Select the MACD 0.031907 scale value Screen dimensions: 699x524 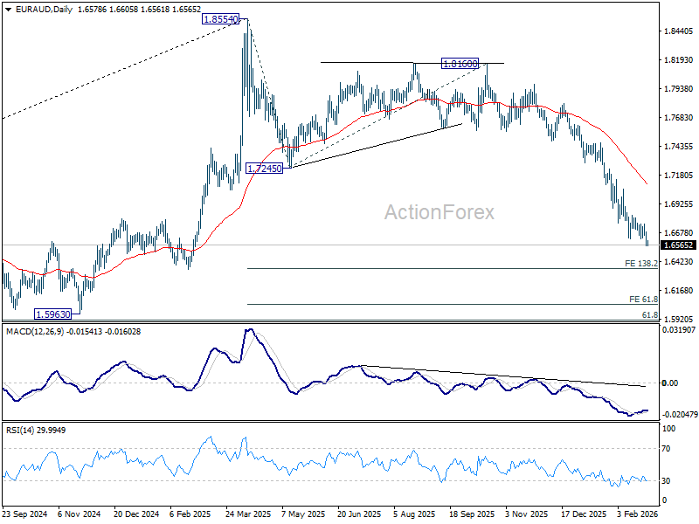(x=679, y=330)
